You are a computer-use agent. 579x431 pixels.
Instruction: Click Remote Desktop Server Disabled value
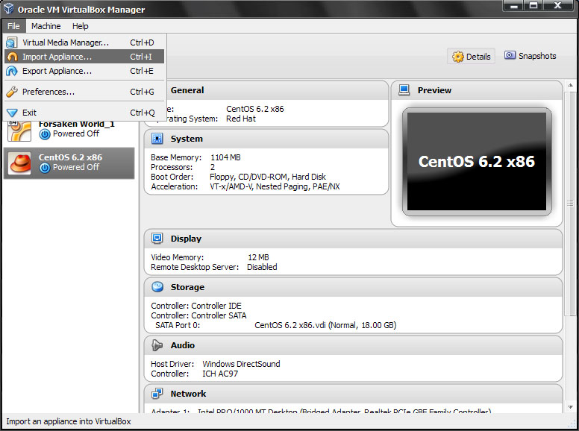(262, 267)
